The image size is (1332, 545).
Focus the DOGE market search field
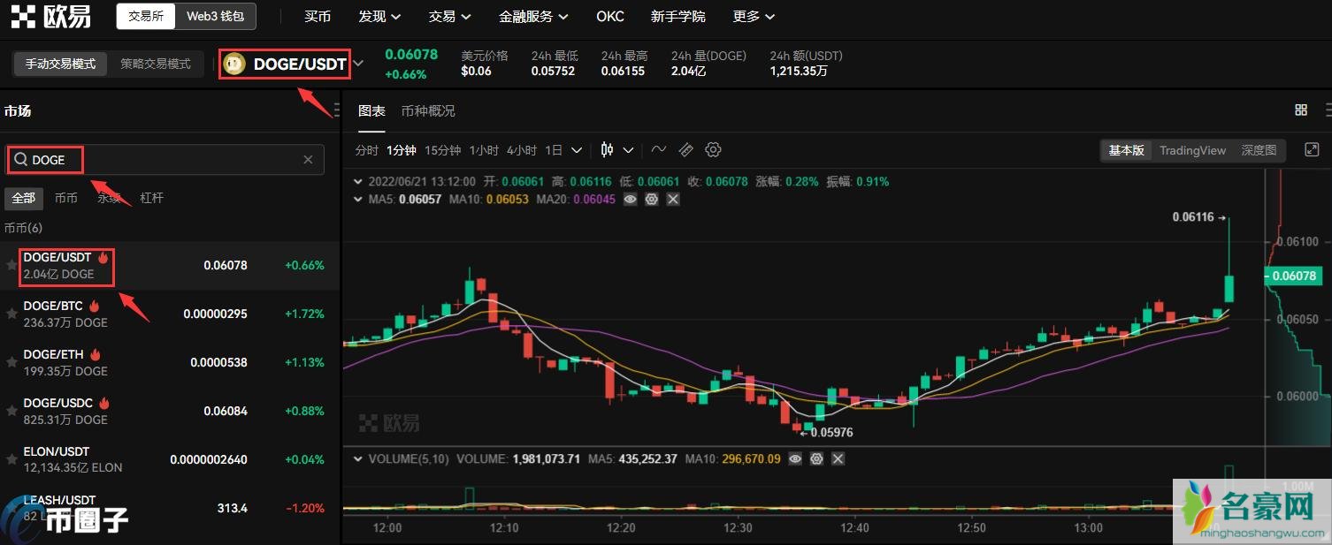pyautogui.click(x=165, y=160)
